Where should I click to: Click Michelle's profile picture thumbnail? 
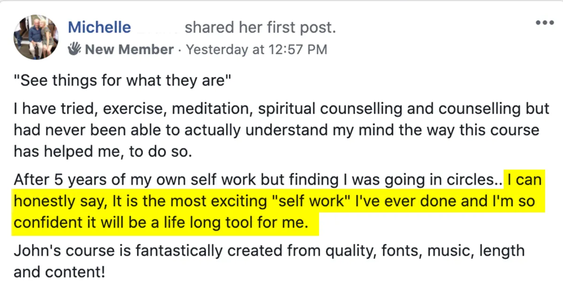click(x=37, y=37)
